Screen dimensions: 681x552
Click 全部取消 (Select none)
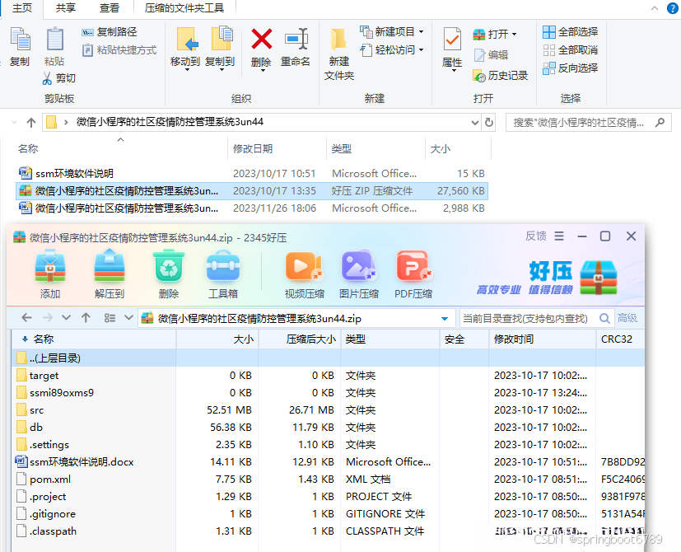pyautogui.click(x=571, y=50)
